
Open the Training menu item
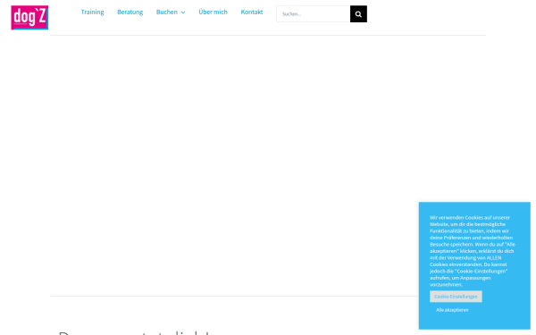92,12
